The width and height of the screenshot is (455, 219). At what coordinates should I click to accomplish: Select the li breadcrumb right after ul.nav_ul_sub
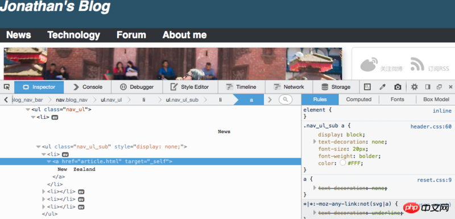[x=220, y=100]
